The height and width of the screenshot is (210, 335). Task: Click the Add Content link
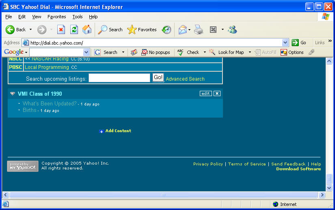[118, 131]
